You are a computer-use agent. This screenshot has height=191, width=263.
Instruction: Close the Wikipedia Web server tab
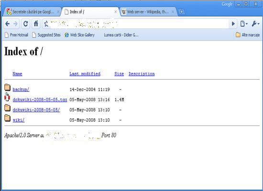click(x=173, y=12)
